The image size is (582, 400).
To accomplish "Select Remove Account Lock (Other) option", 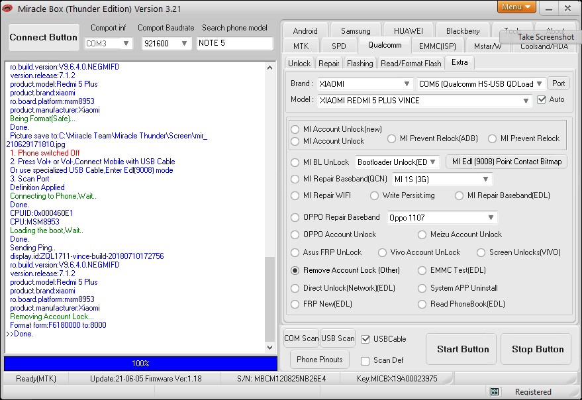I will pyautogui.click(x=295, y=270).
